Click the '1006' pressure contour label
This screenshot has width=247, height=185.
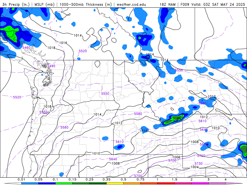pos(176,157)
